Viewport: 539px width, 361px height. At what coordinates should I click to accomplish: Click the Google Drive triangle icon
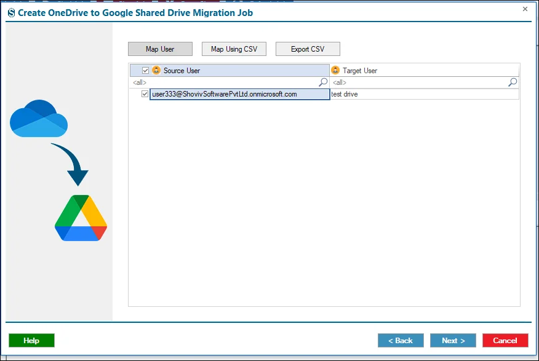(x=81, y=218)
